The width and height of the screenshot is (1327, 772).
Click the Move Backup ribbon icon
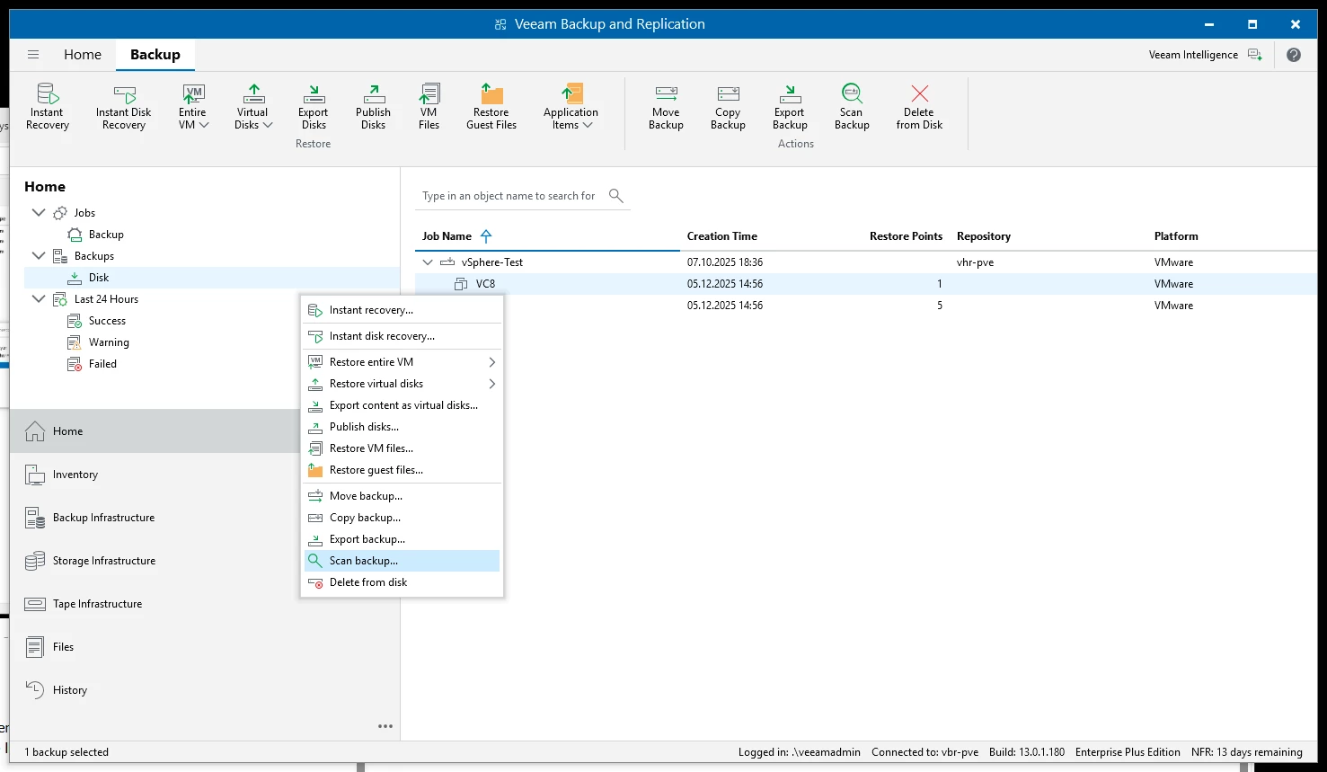[666, 95]
